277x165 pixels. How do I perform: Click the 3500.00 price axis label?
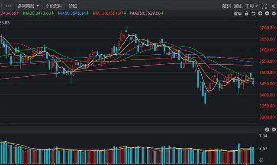(x=267, y=72)
